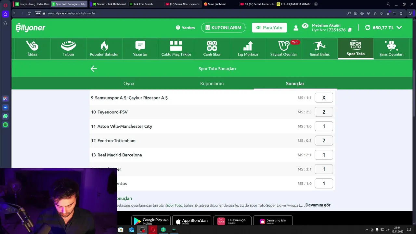Open the İddaa section icon
The width and height of the screenshot is (416, 234).
32,46
